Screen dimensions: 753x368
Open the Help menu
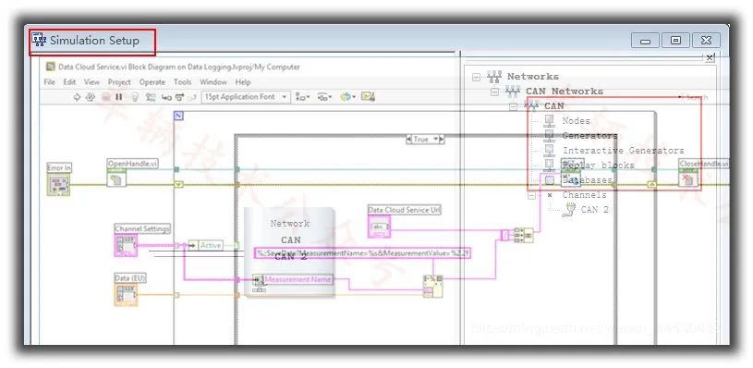coord(243,82)
